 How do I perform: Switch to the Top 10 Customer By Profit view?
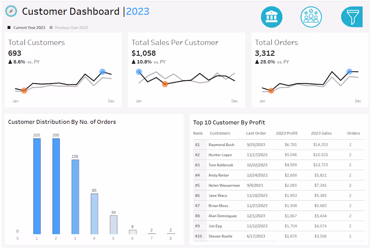pos(229,122)
